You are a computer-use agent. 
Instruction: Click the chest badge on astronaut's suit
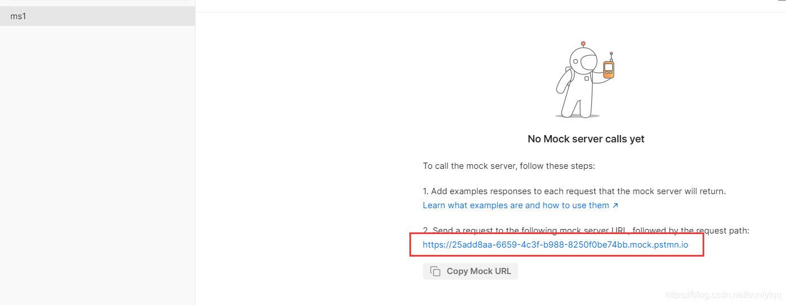[586, 79]
